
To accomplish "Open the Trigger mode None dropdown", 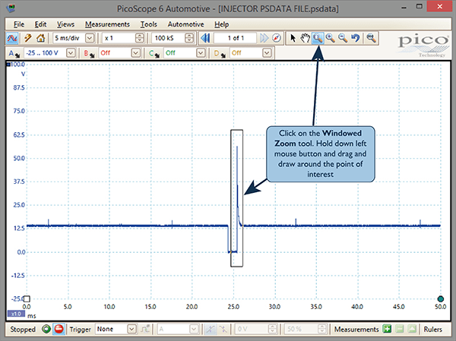I will pos(131,329).
